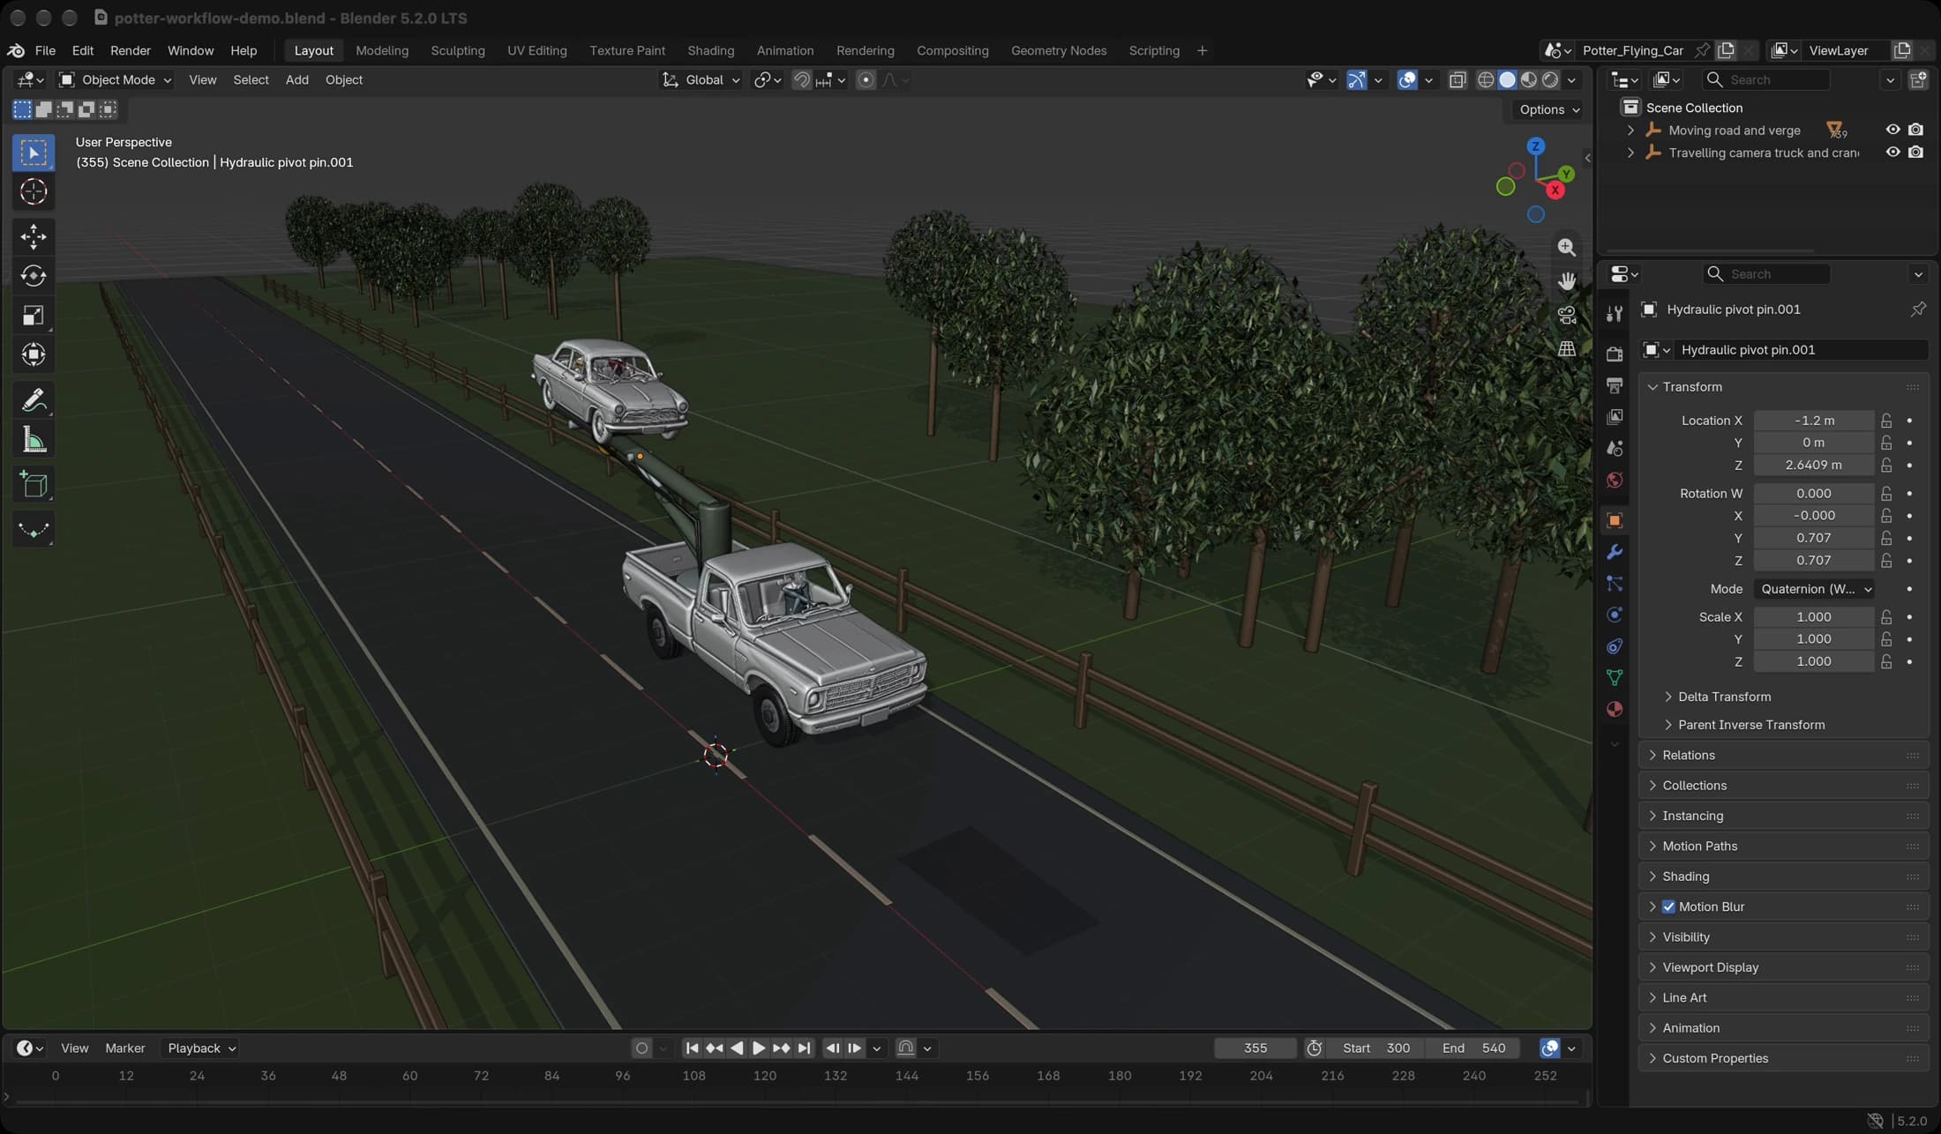1941x1134 pixels.
Task: Select the Add Cube tool
Action: tap(34, 485)
